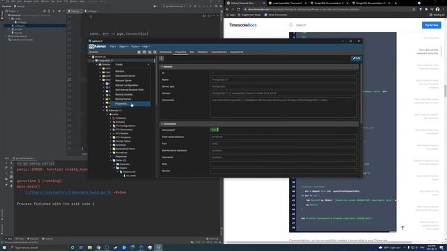This screenshot has height=251, width=447.
Task: Select the Materialized Views tree item
Action: click(x=126, y=149)
